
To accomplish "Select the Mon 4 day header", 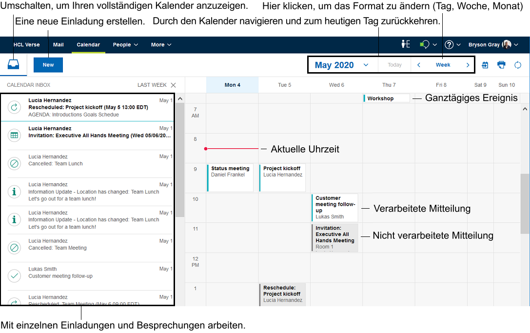I will pos(233,85).
